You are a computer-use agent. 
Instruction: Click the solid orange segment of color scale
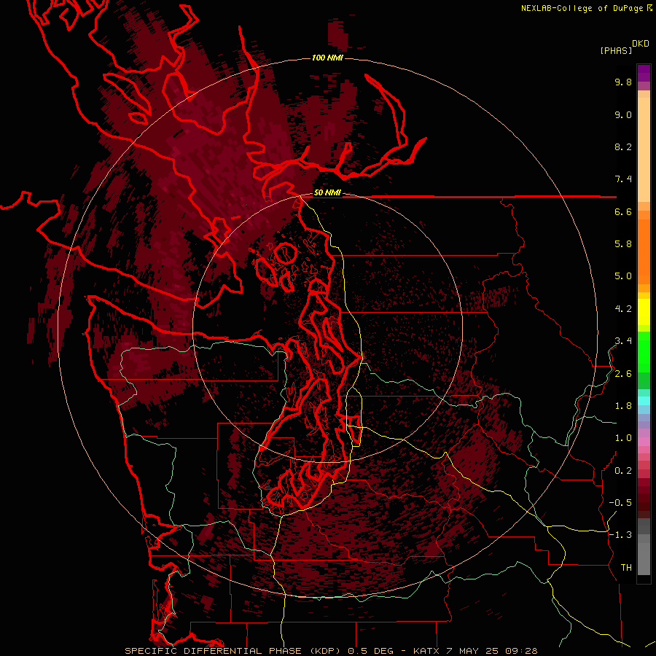644,251
